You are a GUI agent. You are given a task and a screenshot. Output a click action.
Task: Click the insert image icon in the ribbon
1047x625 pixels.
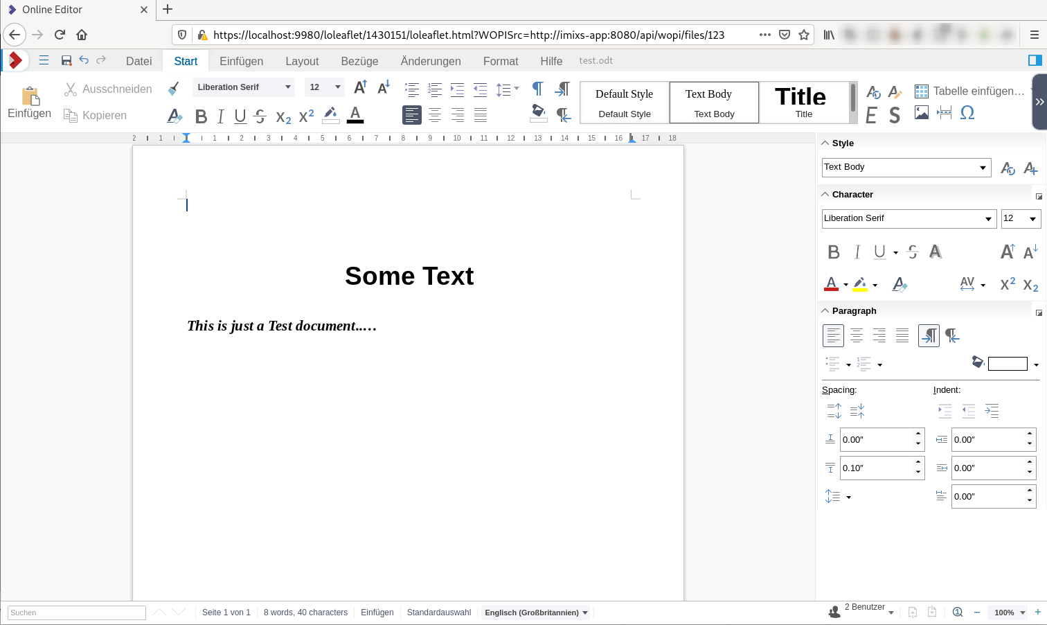coord(921,113)
